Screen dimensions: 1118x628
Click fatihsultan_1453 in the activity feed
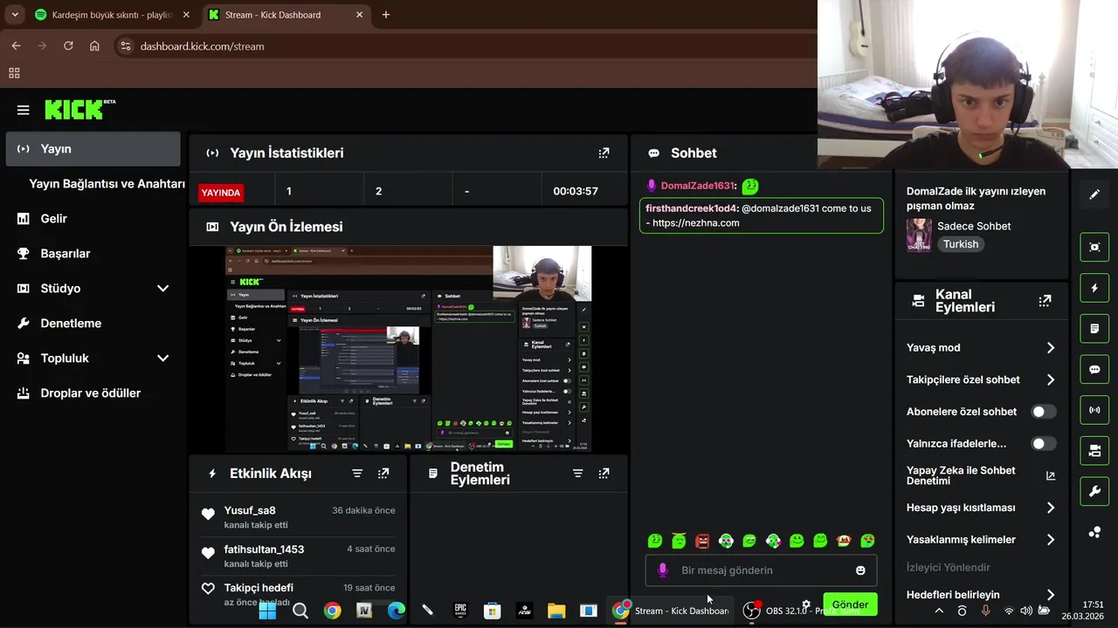[264, 549]
